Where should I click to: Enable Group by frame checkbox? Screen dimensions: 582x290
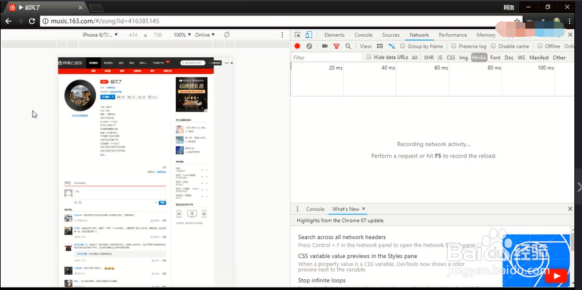tap(402, 46)
